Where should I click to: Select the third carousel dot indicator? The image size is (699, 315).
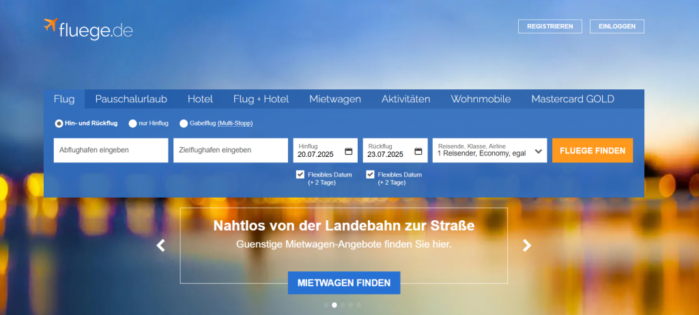click(343, 305)
